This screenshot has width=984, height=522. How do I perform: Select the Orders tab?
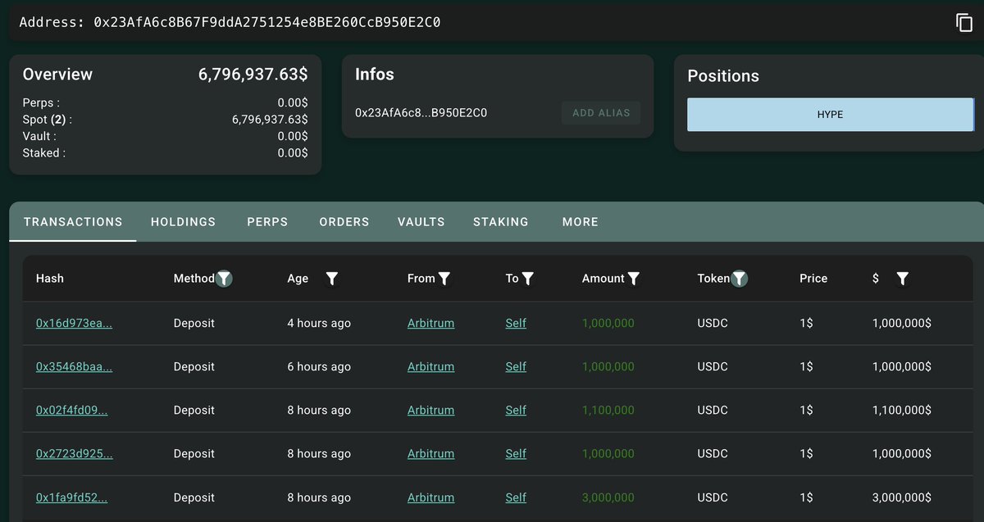point(344,222)
